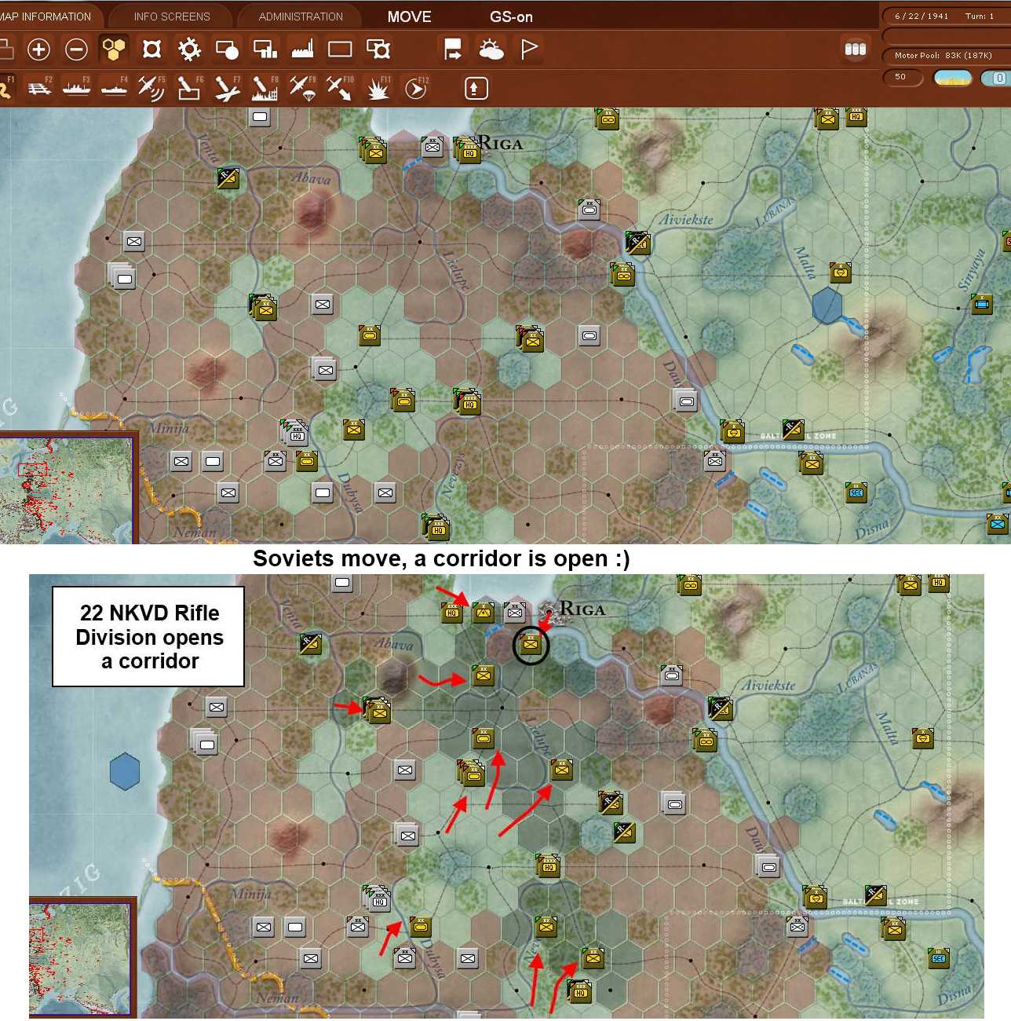Viewport: 1011px width, 1021px height.
Task: Zoom in the map with the plus icon
Action: point(38,49)
